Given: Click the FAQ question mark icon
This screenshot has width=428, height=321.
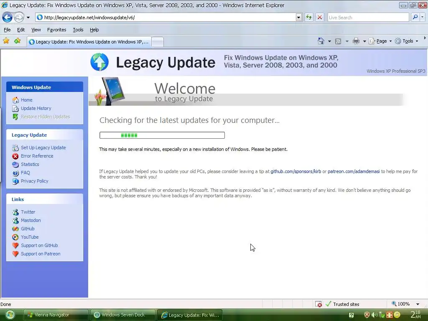Looking at the screenshot, I should (x=15, y=173).
